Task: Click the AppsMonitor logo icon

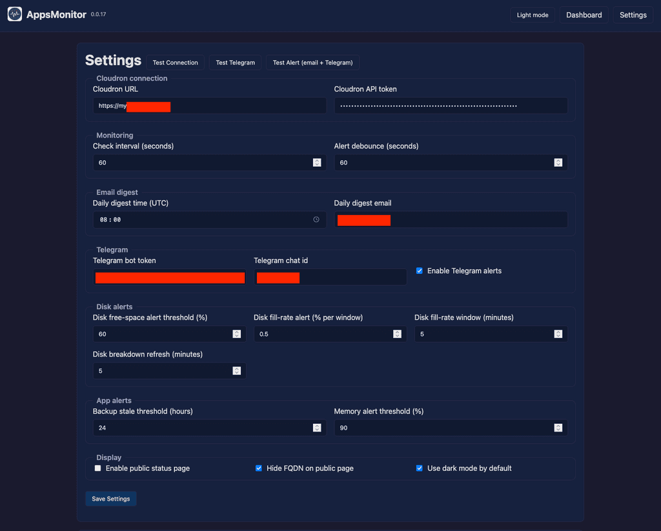Action: (15, 14)
